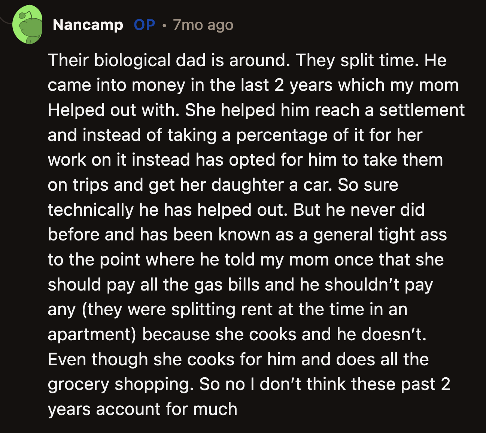Click the dot separator before the timestamp
Image resolution: width=486 pixels, height=433 pixels.
coord(164,26)
